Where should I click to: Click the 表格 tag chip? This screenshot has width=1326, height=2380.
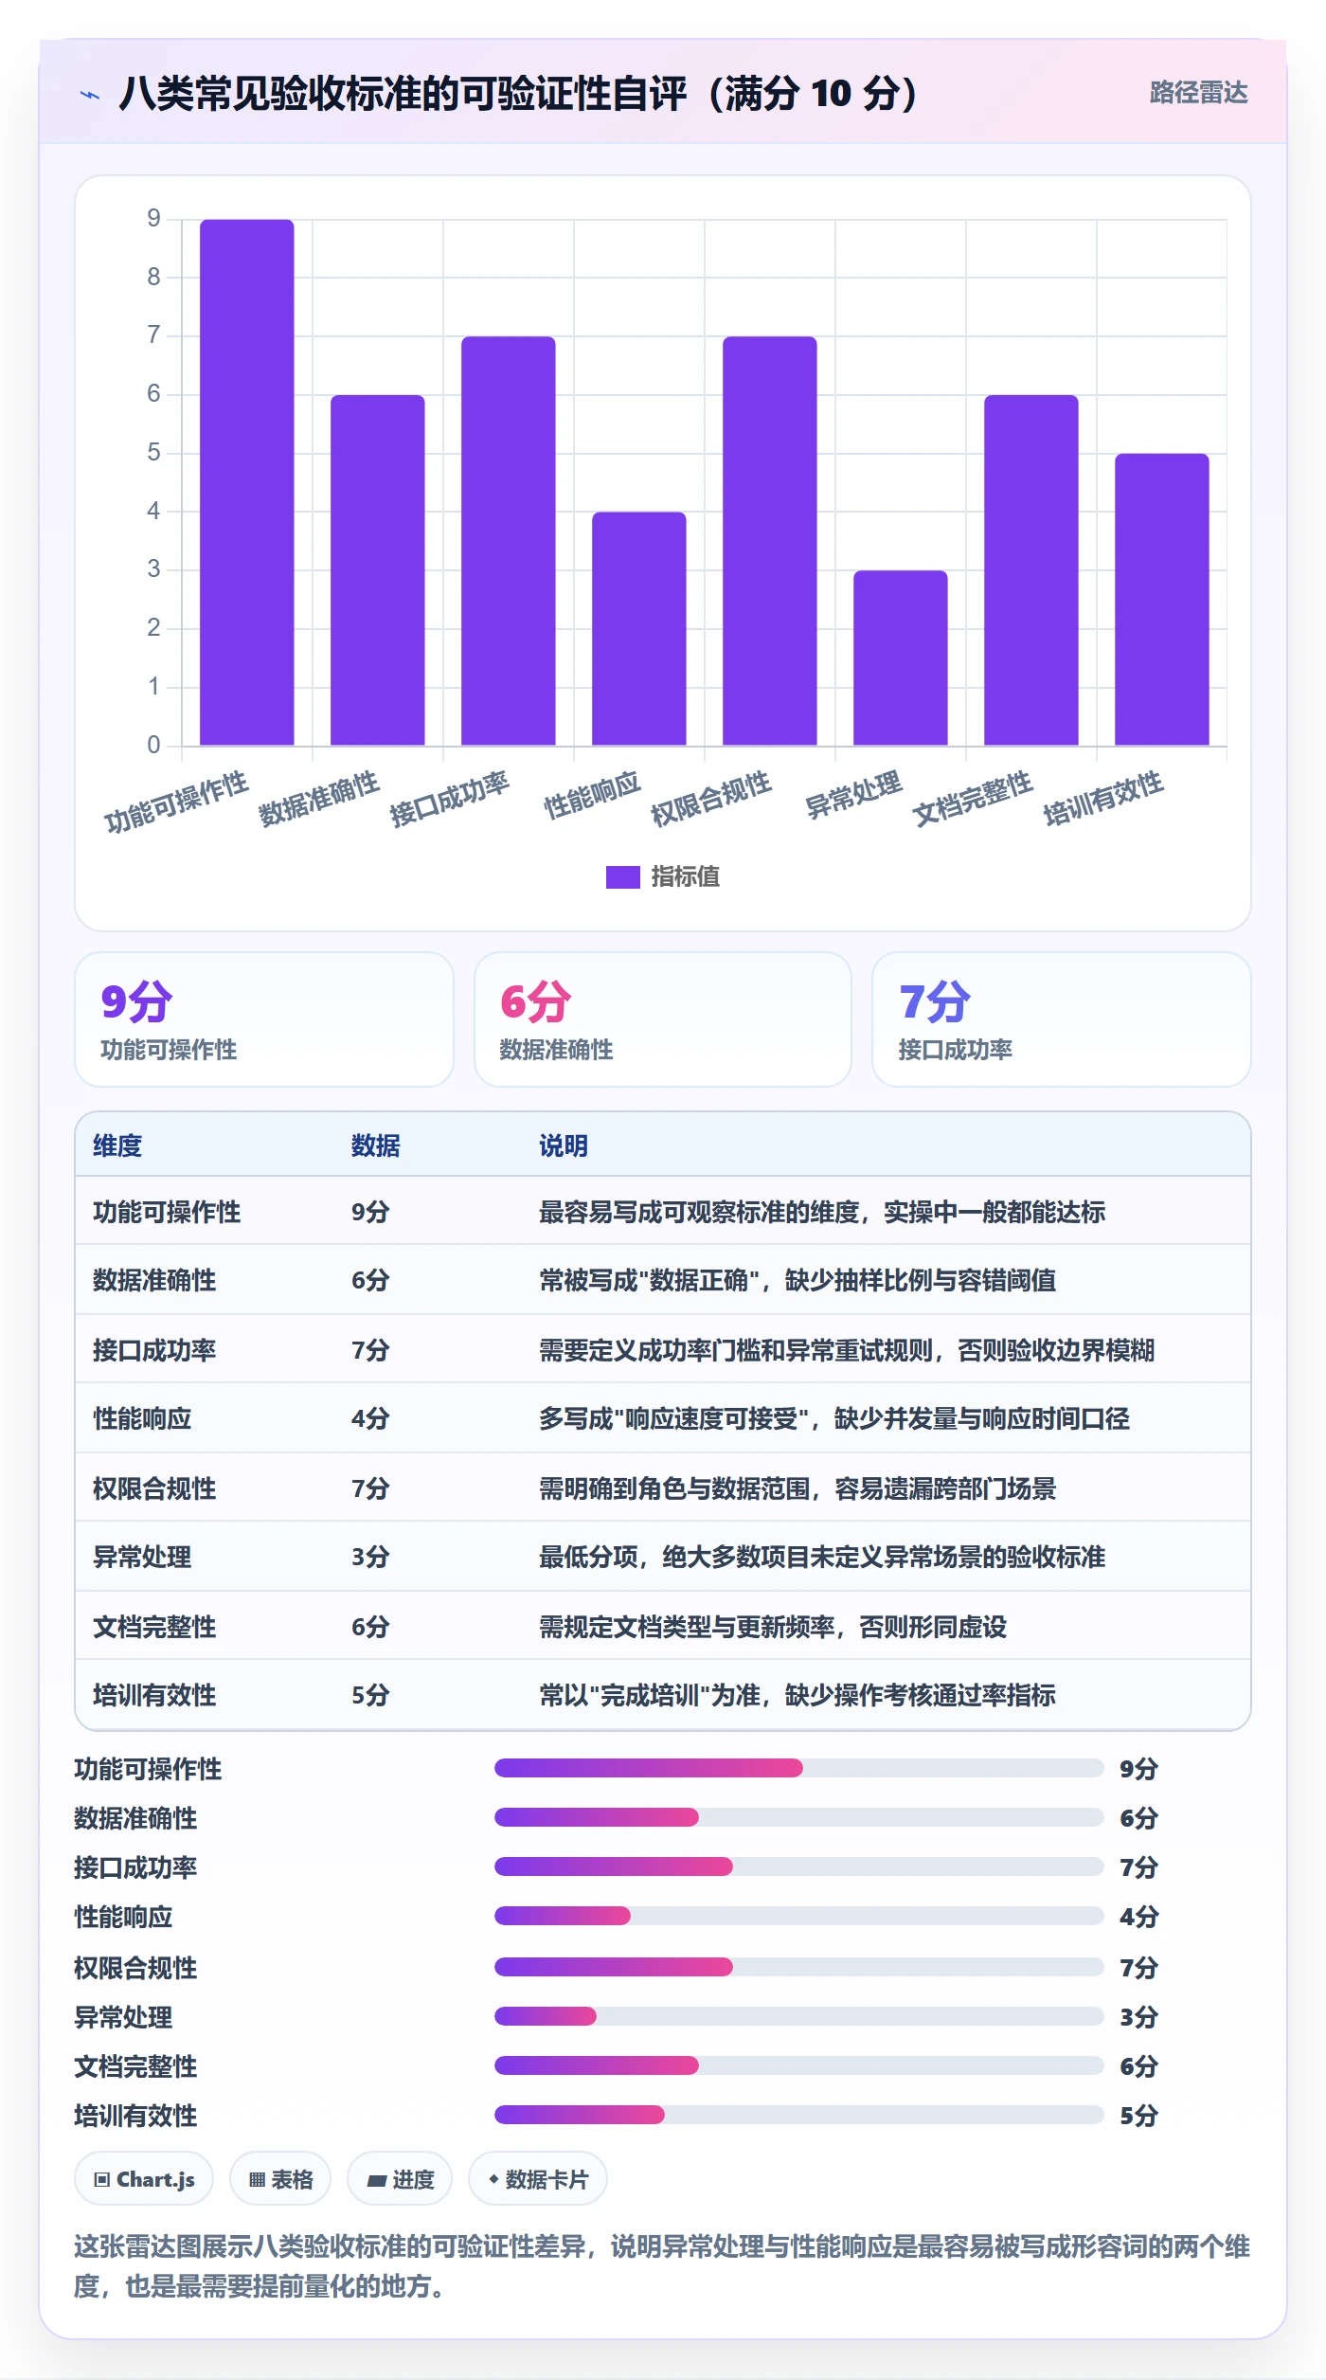point(280,2179)
